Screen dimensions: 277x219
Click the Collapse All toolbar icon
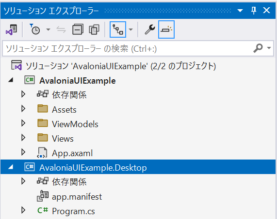point(78,29)
